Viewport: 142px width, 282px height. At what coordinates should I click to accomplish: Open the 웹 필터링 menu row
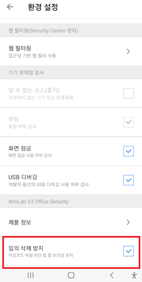coord(71,51)
